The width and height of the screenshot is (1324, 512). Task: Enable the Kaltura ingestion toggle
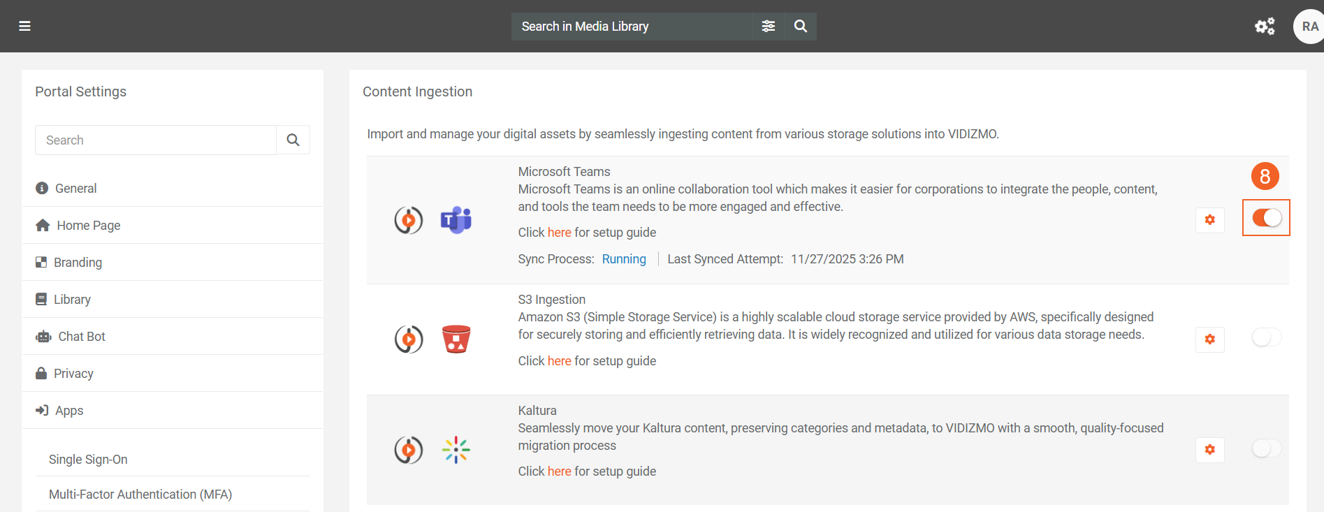point(1266,448)
